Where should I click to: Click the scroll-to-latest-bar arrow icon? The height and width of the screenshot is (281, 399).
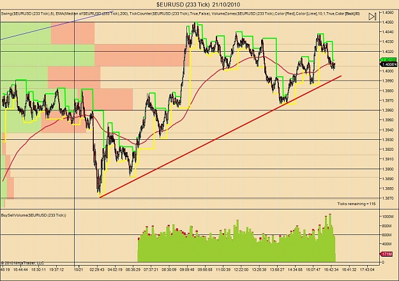[372, 17]
